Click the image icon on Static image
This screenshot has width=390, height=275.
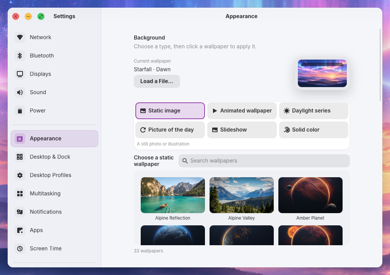pos(143,111)
